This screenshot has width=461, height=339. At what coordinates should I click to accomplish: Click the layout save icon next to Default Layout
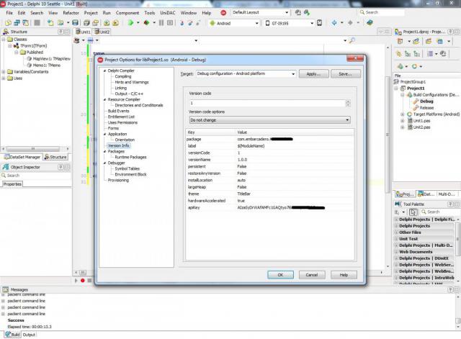point(297,12)
